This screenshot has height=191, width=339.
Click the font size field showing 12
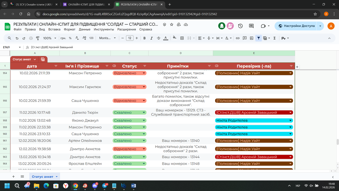tap(130, 38)
